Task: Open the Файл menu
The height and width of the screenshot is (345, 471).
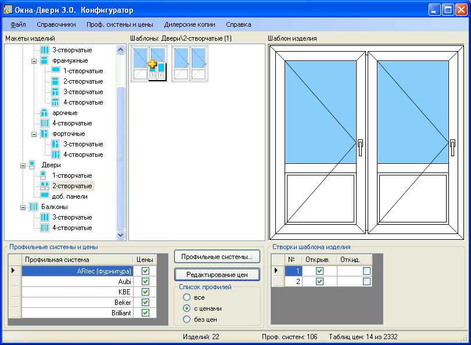Action: 18,24
